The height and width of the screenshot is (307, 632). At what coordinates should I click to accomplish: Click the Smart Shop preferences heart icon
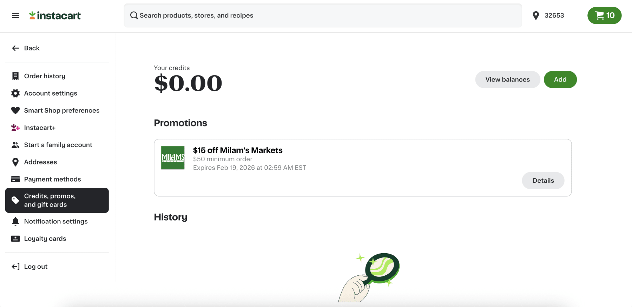point(15,111)
